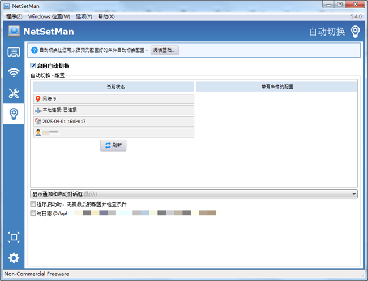368x281 pixels.
Task: Click the 当前状态 column header
Action: pyautogui.click(x=114, y=87)
